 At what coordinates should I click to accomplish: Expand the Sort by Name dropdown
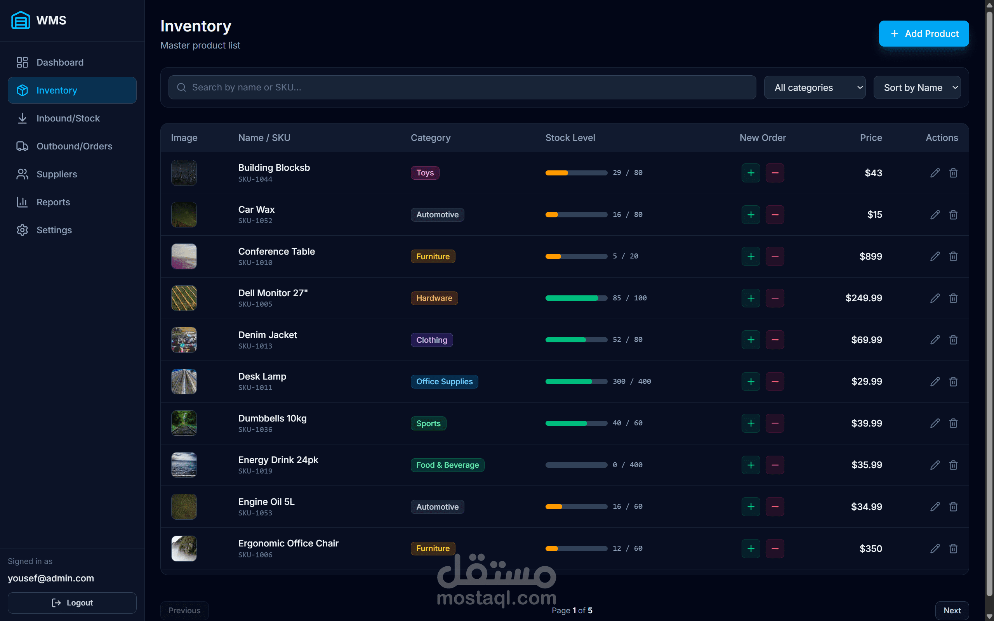click(x=917, y=87)
